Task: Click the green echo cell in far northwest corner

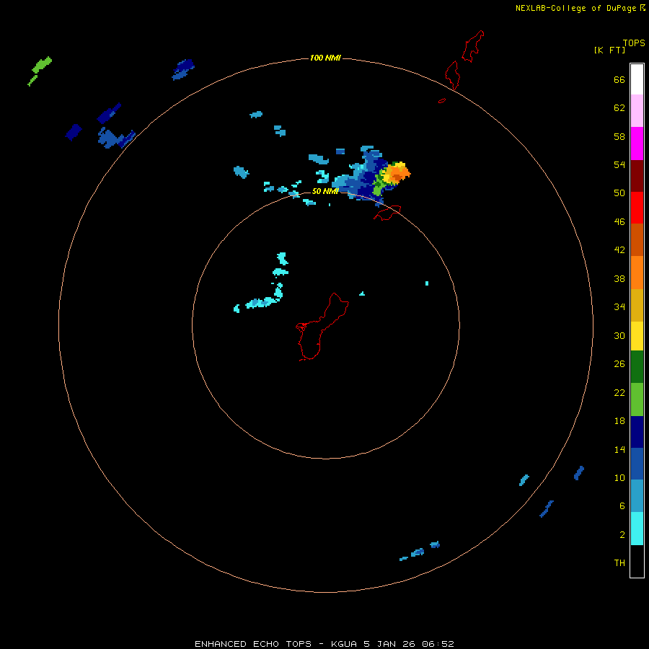Action: 40,71
